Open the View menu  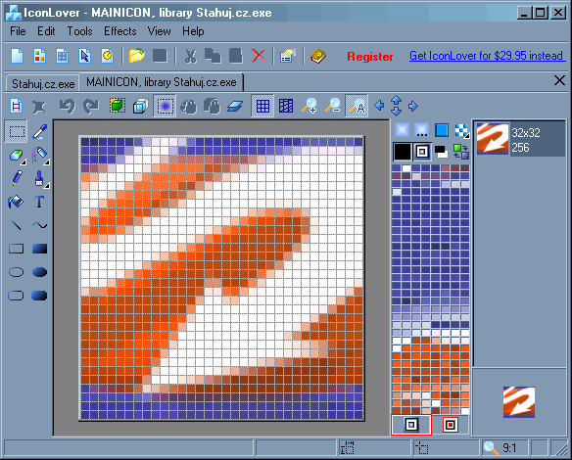pyautogui.click(x=159, y=31)
